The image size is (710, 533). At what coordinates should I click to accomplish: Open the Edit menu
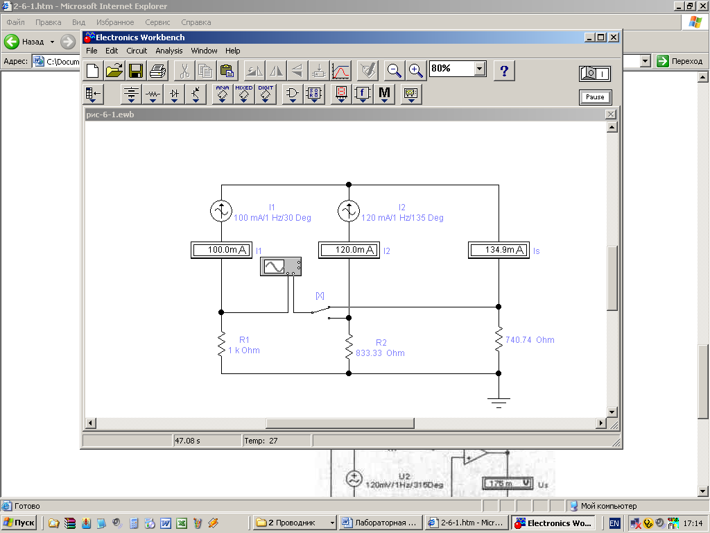pos(112,51)
